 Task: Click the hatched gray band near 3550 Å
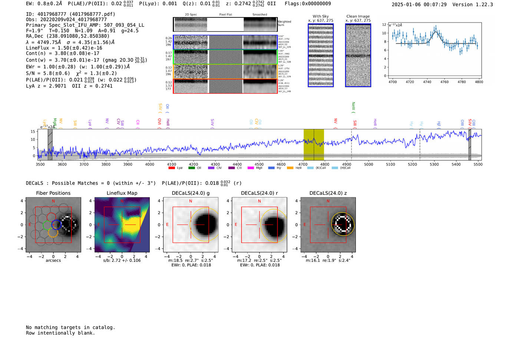[50, 144]
